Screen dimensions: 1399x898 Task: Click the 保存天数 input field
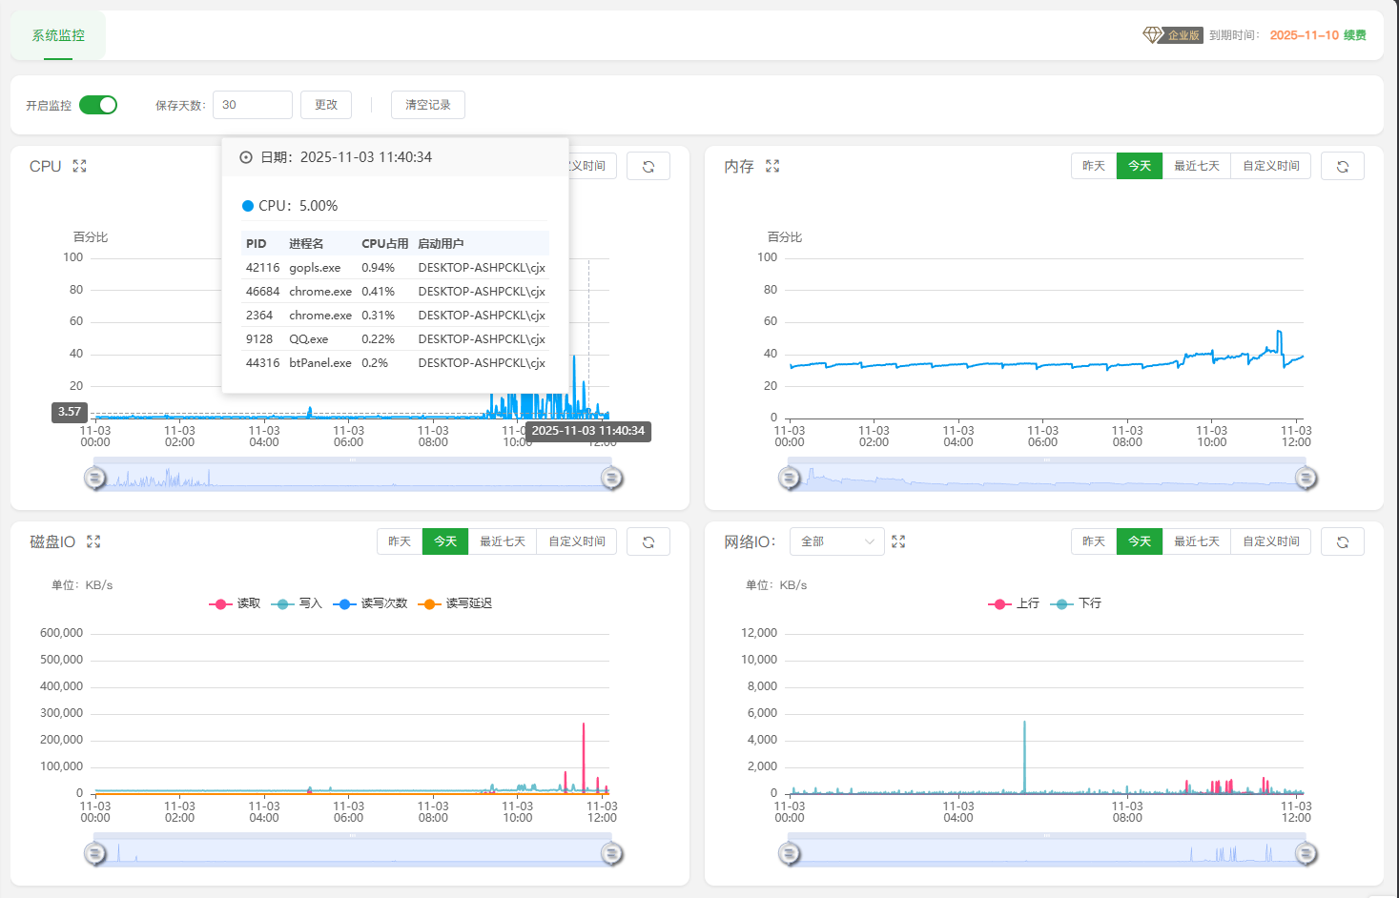[x=252, y=105]
